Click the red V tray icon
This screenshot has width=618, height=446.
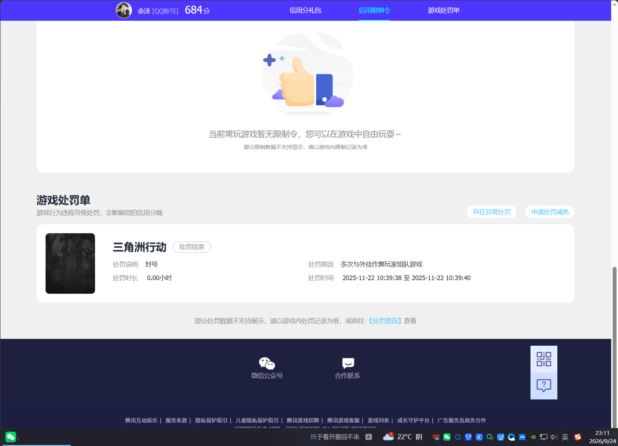(436, 437)
